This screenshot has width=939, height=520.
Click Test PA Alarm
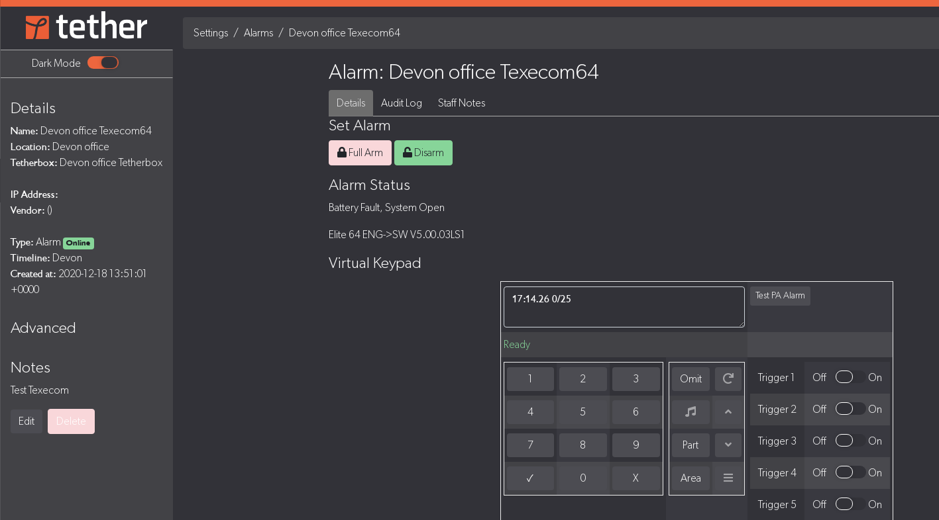[779, 296]
